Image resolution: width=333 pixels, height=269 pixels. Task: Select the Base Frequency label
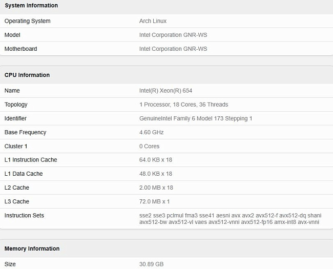point(25,132)
